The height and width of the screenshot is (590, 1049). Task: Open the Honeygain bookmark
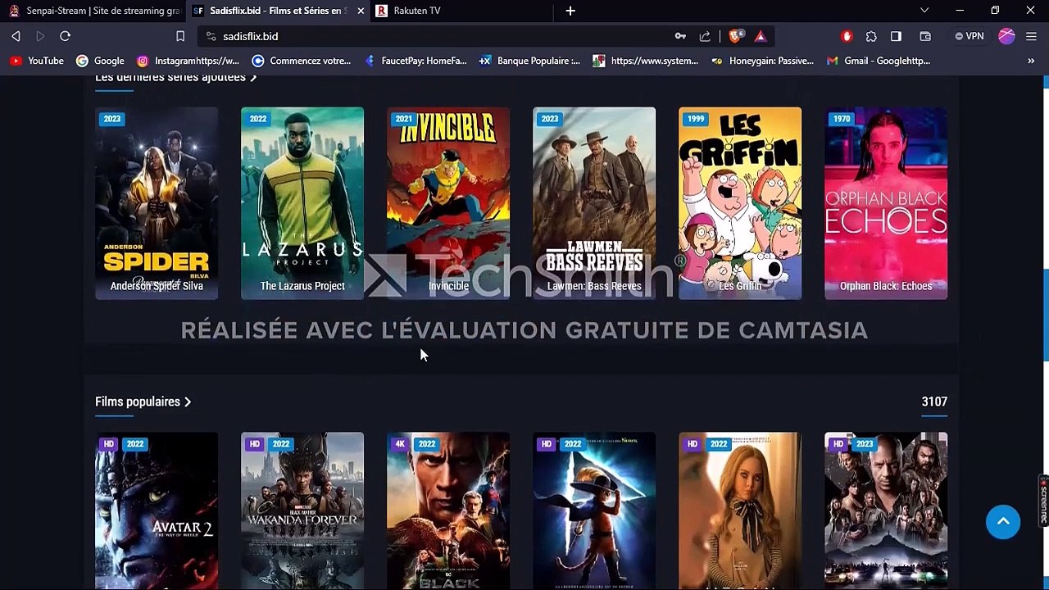[762, 61]
